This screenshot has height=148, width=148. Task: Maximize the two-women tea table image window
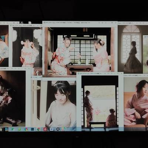pos(112,23)
